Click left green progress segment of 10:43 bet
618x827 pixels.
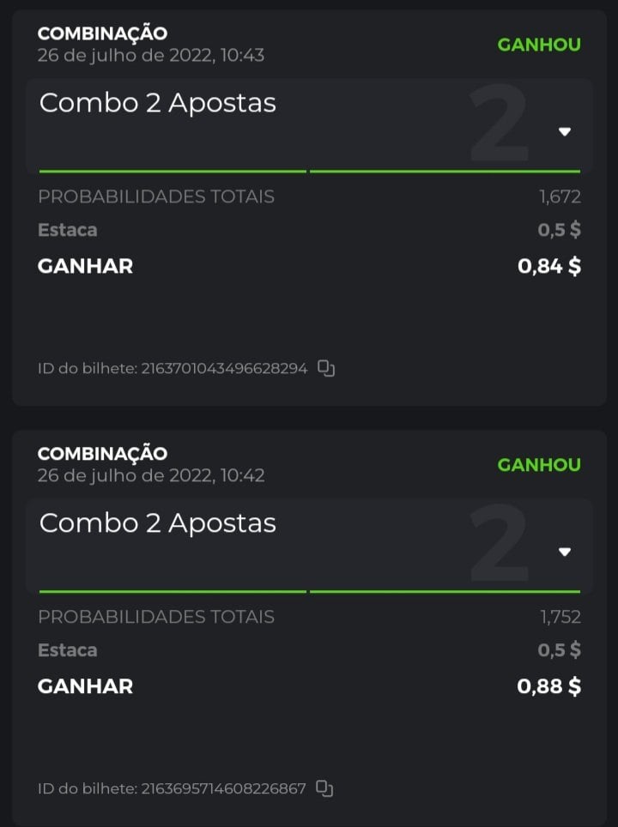pyautogui.click(x=173, y=172)
